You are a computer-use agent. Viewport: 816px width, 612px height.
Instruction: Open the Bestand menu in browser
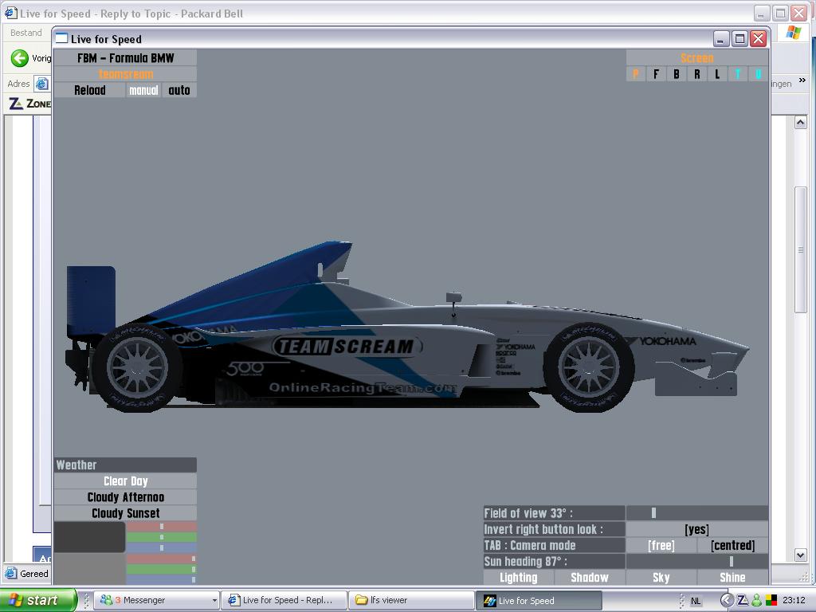point(26,33)
